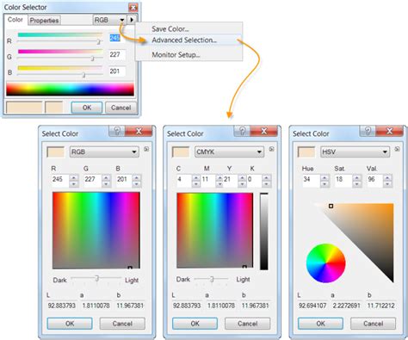Close the Color Selector window

coord(133,8)
